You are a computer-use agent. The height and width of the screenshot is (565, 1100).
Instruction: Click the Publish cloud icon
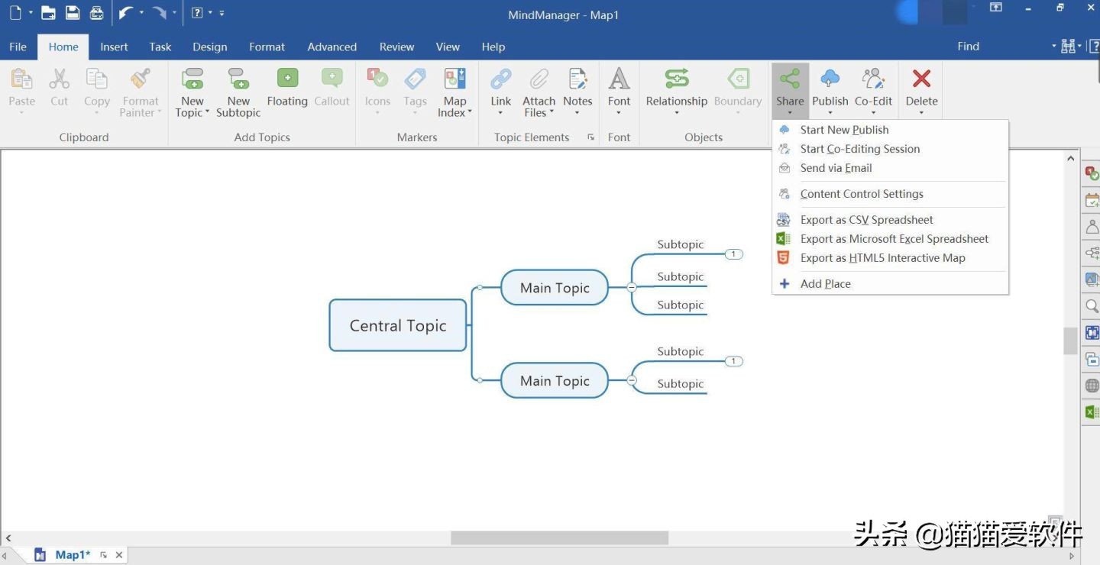830,79
